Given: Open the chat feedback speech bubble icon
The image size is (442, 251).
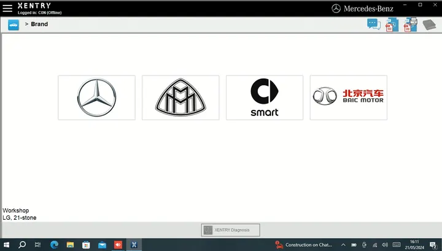Looking at the screenshot, I should coord(374,24).
